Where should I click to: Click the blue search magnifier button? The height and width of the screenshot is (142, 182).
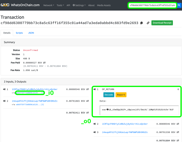pos(179,5)
